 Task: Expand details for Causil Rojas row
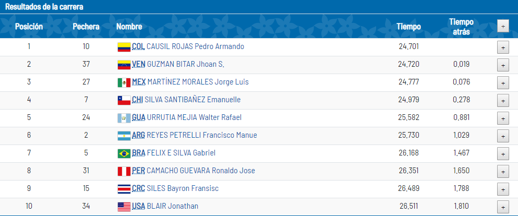click(502, 47)
